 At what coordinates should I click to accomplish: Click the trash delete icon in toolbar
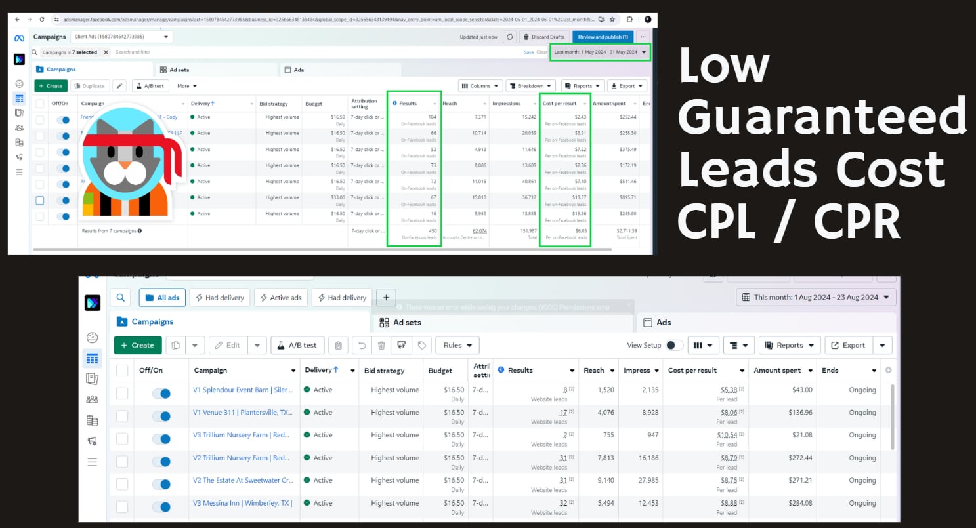pyautogui.click(x=381, y=345)
